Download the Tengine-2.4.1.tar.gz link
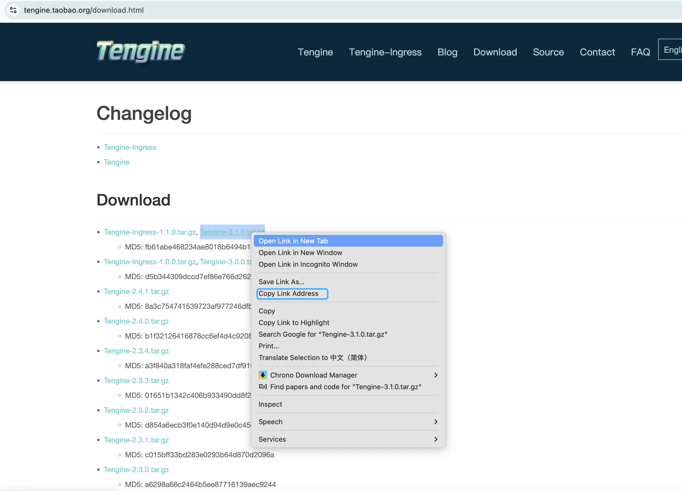The image size is (682, 491). 136,292
